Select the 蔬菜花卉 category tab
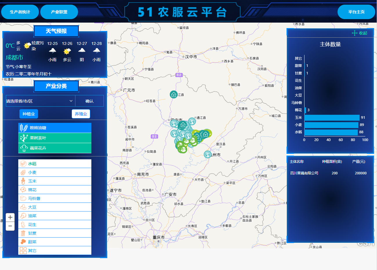 [55, 148]
